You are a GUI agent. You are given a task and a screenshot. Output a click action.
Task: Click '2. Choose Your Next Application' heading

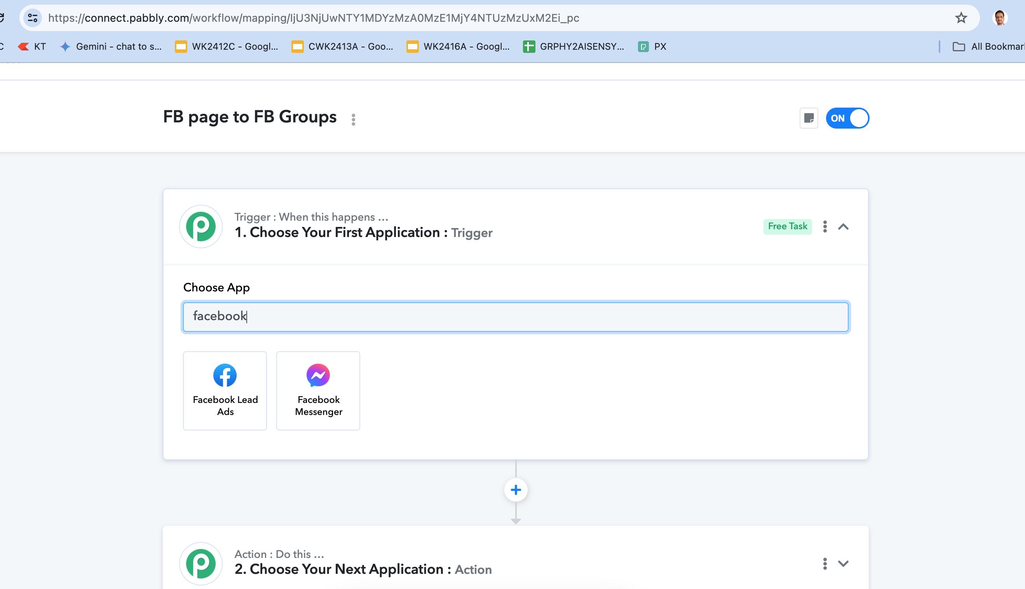click(x=343, y=569)
